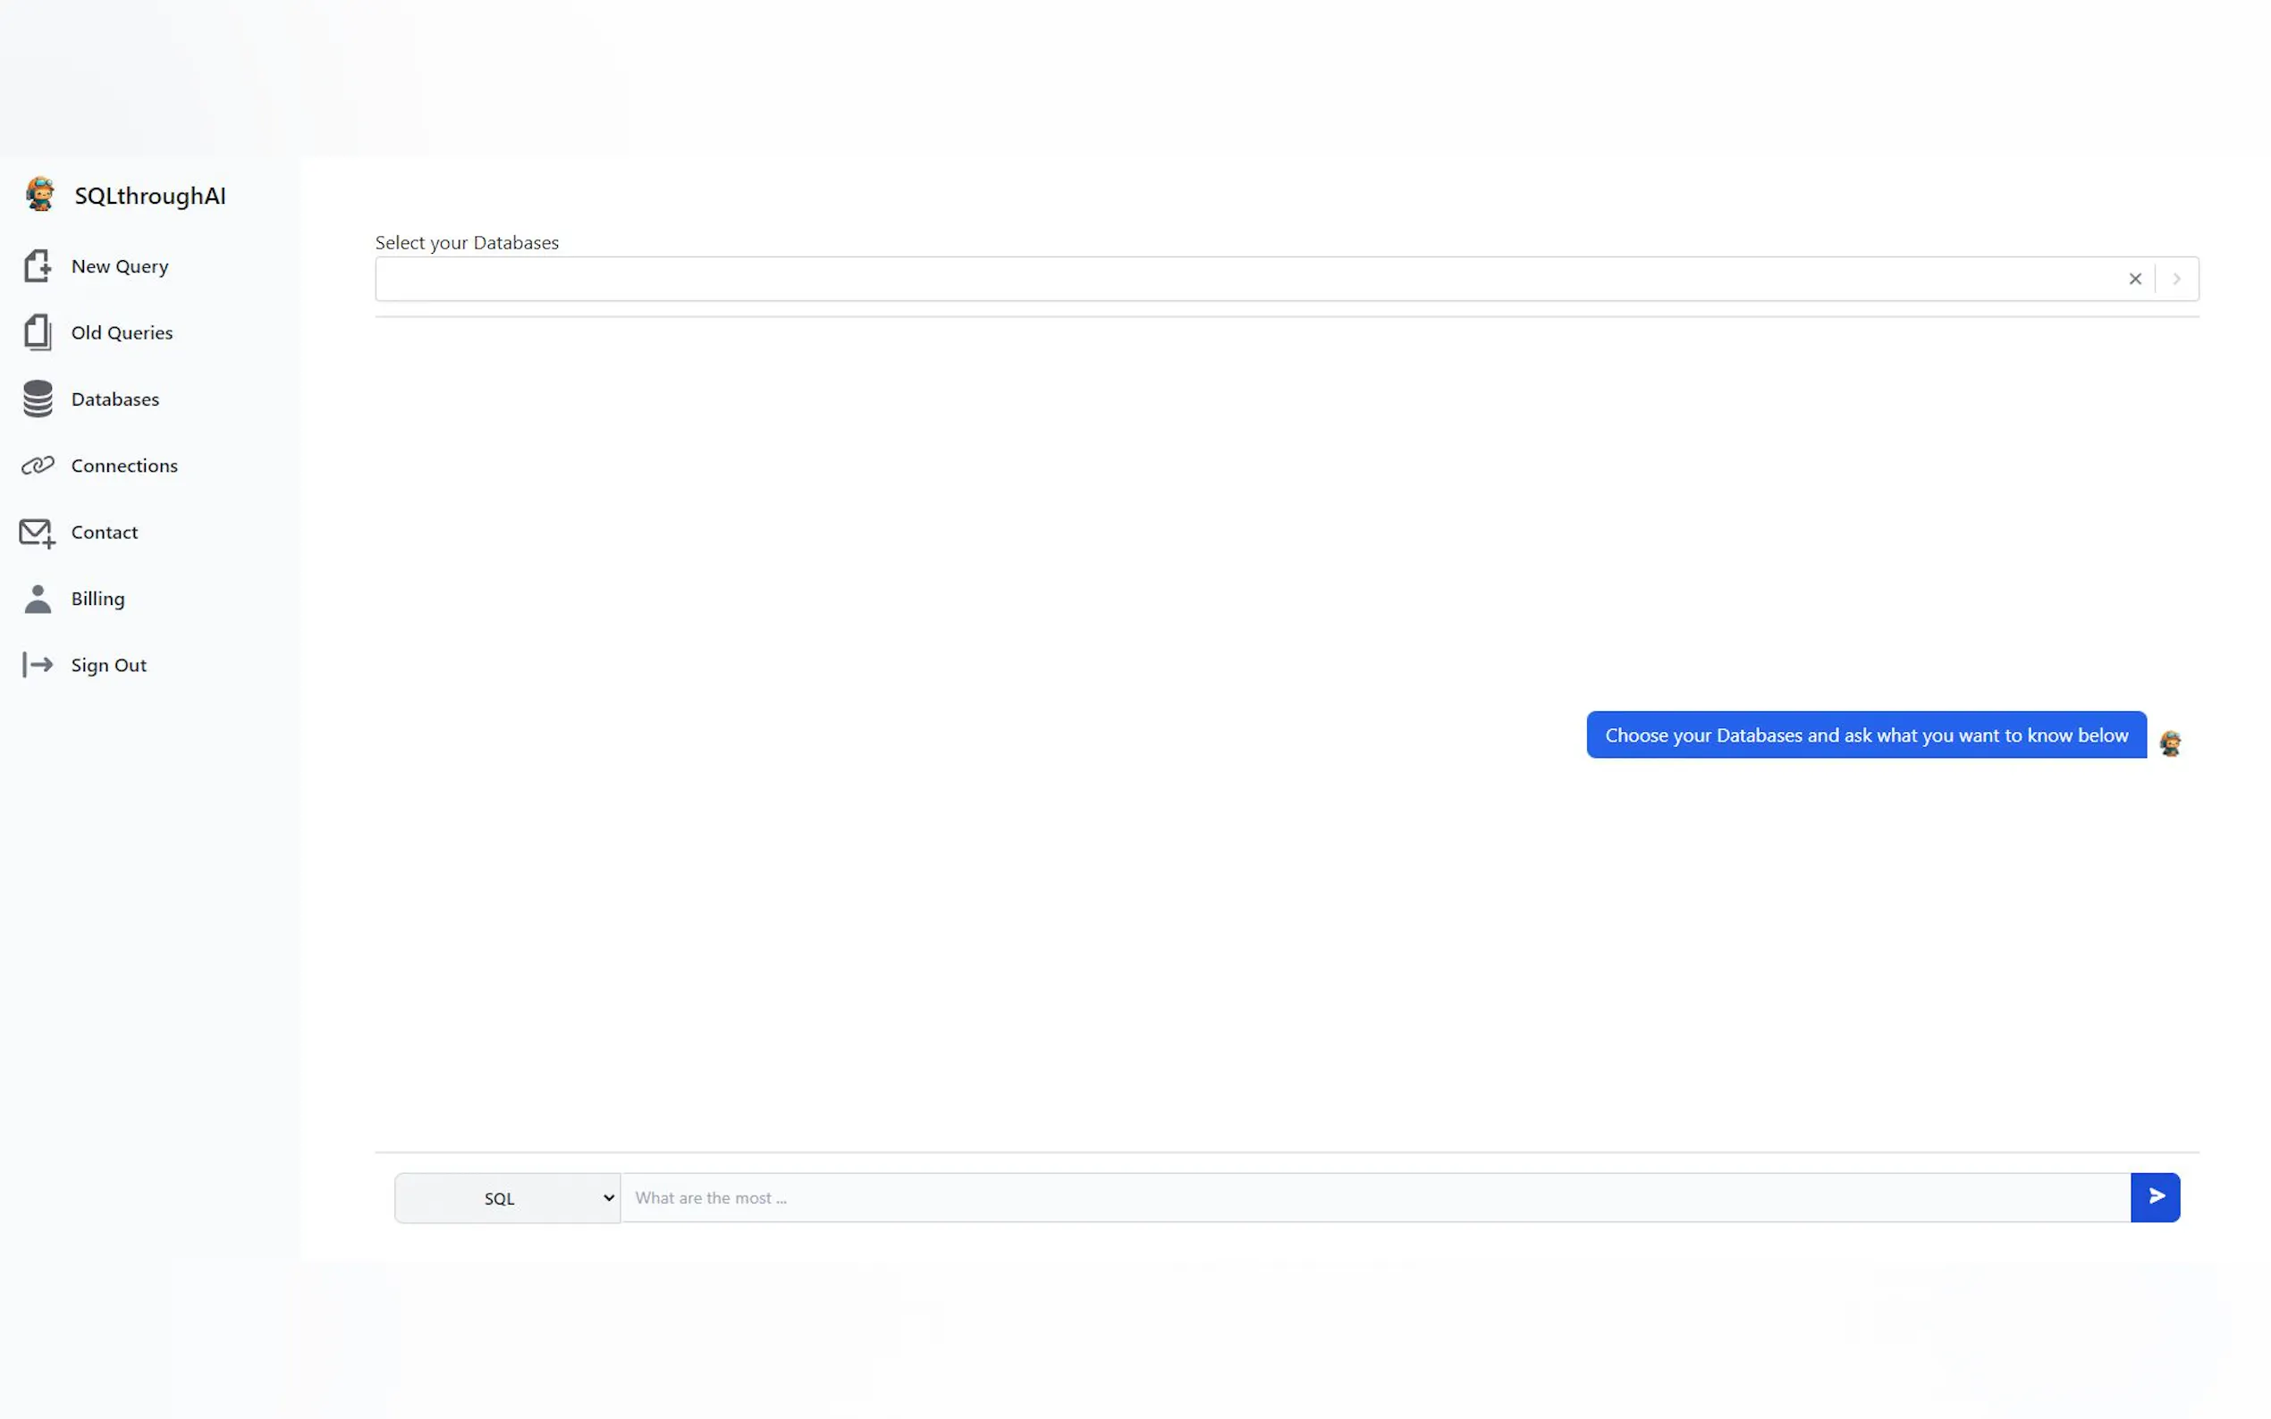The image size is (2271, 1419).
Task: Expand the database selector chevron arrow
Action: 2176,279
